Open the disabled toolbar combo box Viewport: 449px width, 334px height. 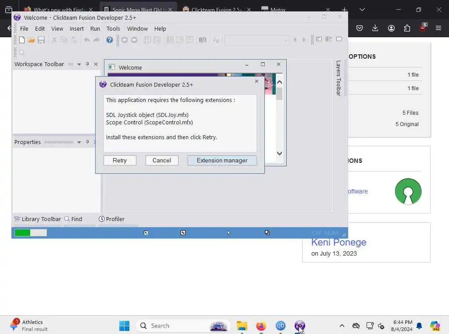(257, 40)
